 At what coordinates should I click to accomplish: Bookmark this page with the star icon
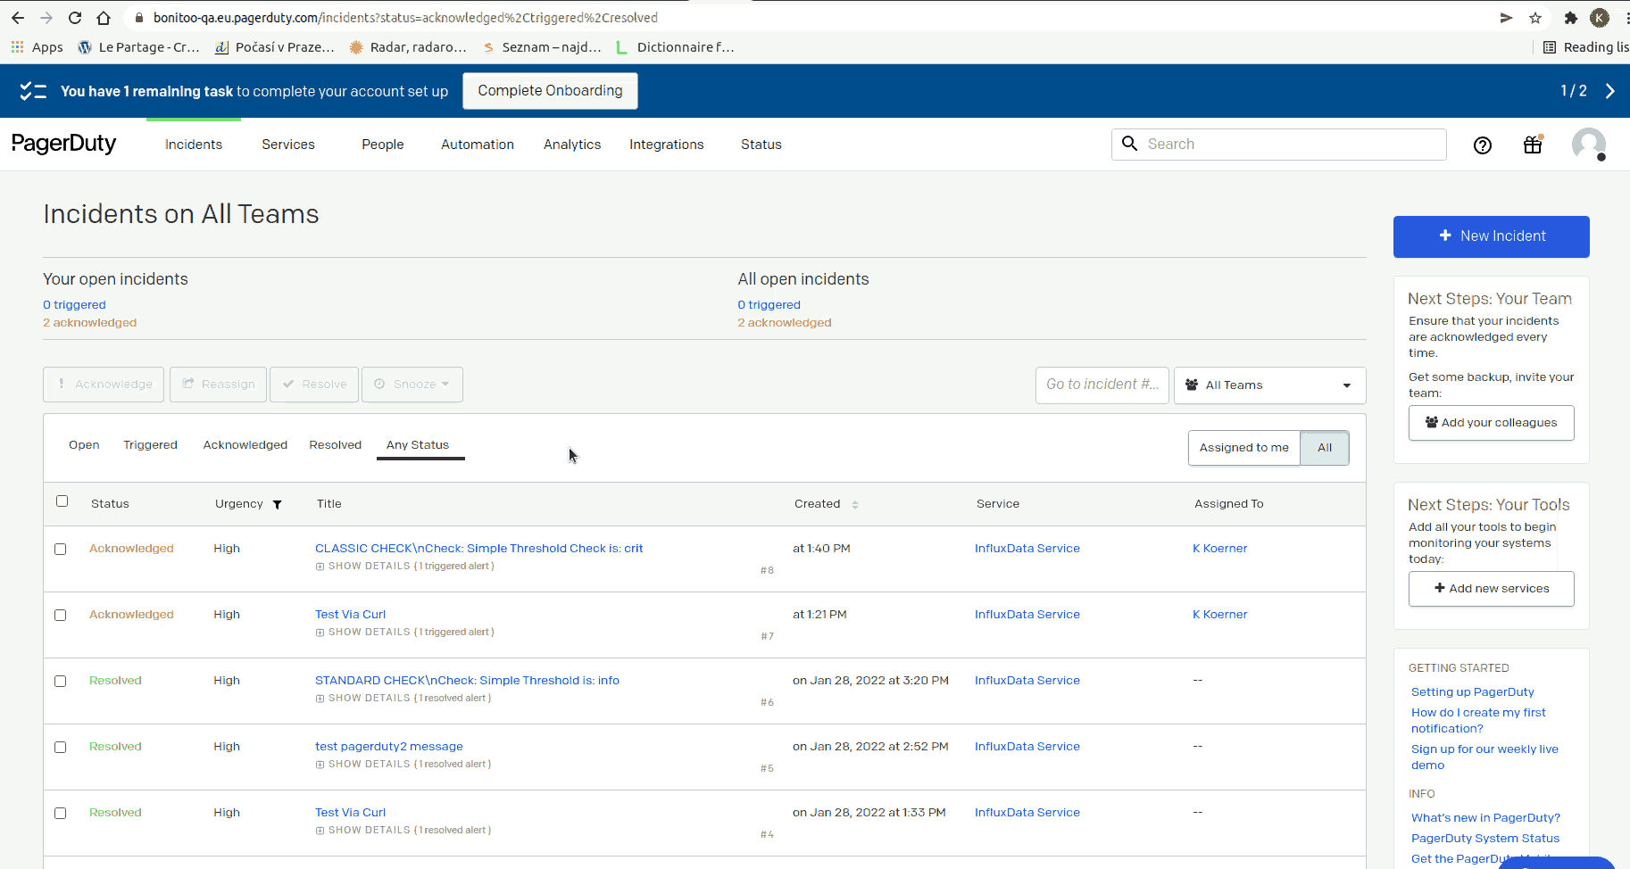click(1535, 18)
